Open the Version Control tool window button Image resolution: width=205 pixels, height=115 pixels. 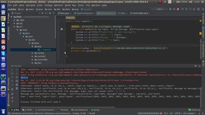45,110
